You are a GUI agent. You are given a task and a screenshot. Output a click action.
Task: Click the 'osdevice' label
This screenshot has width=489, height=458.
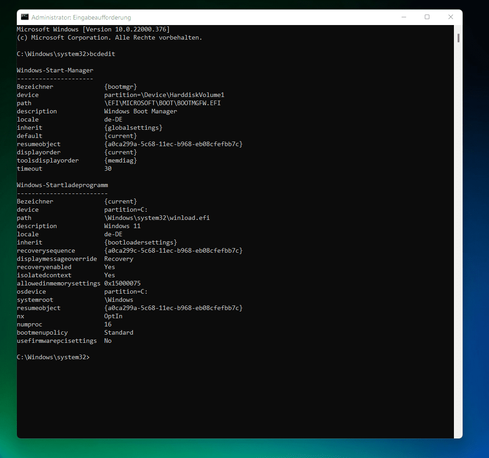click(x=31, y=291)
